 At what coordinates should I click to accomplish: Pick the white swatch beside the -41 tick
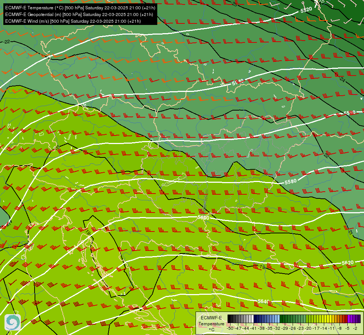[x=252, y=319]
